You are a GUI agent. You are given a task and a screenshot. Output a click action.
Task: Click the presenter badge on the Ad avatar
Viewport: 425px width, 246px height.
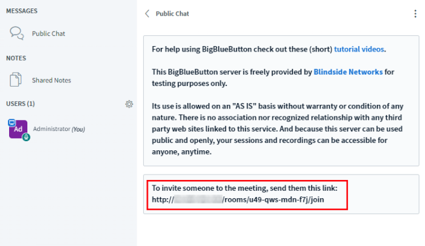pyautogui.click(x=11, y=122)
